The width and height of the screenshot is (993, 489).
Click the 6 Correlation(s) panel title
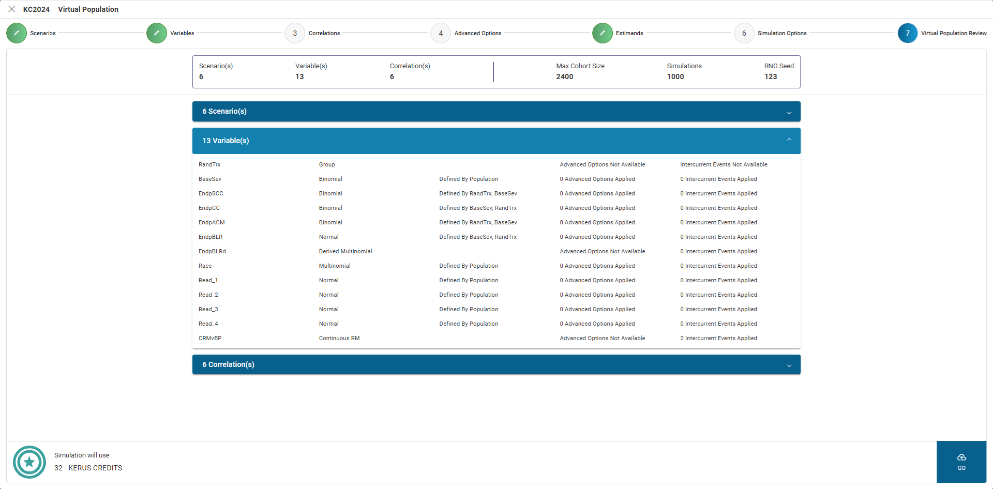[x=228, y=364]
